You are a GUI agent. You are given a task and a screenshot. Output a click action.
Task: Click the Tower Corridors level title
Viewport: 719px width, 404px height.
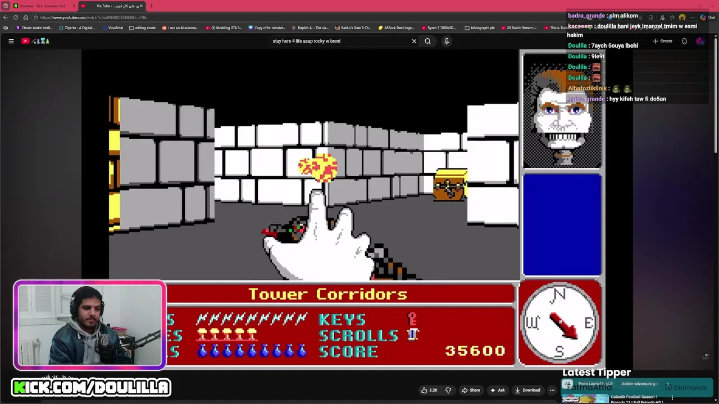point(327,294)
